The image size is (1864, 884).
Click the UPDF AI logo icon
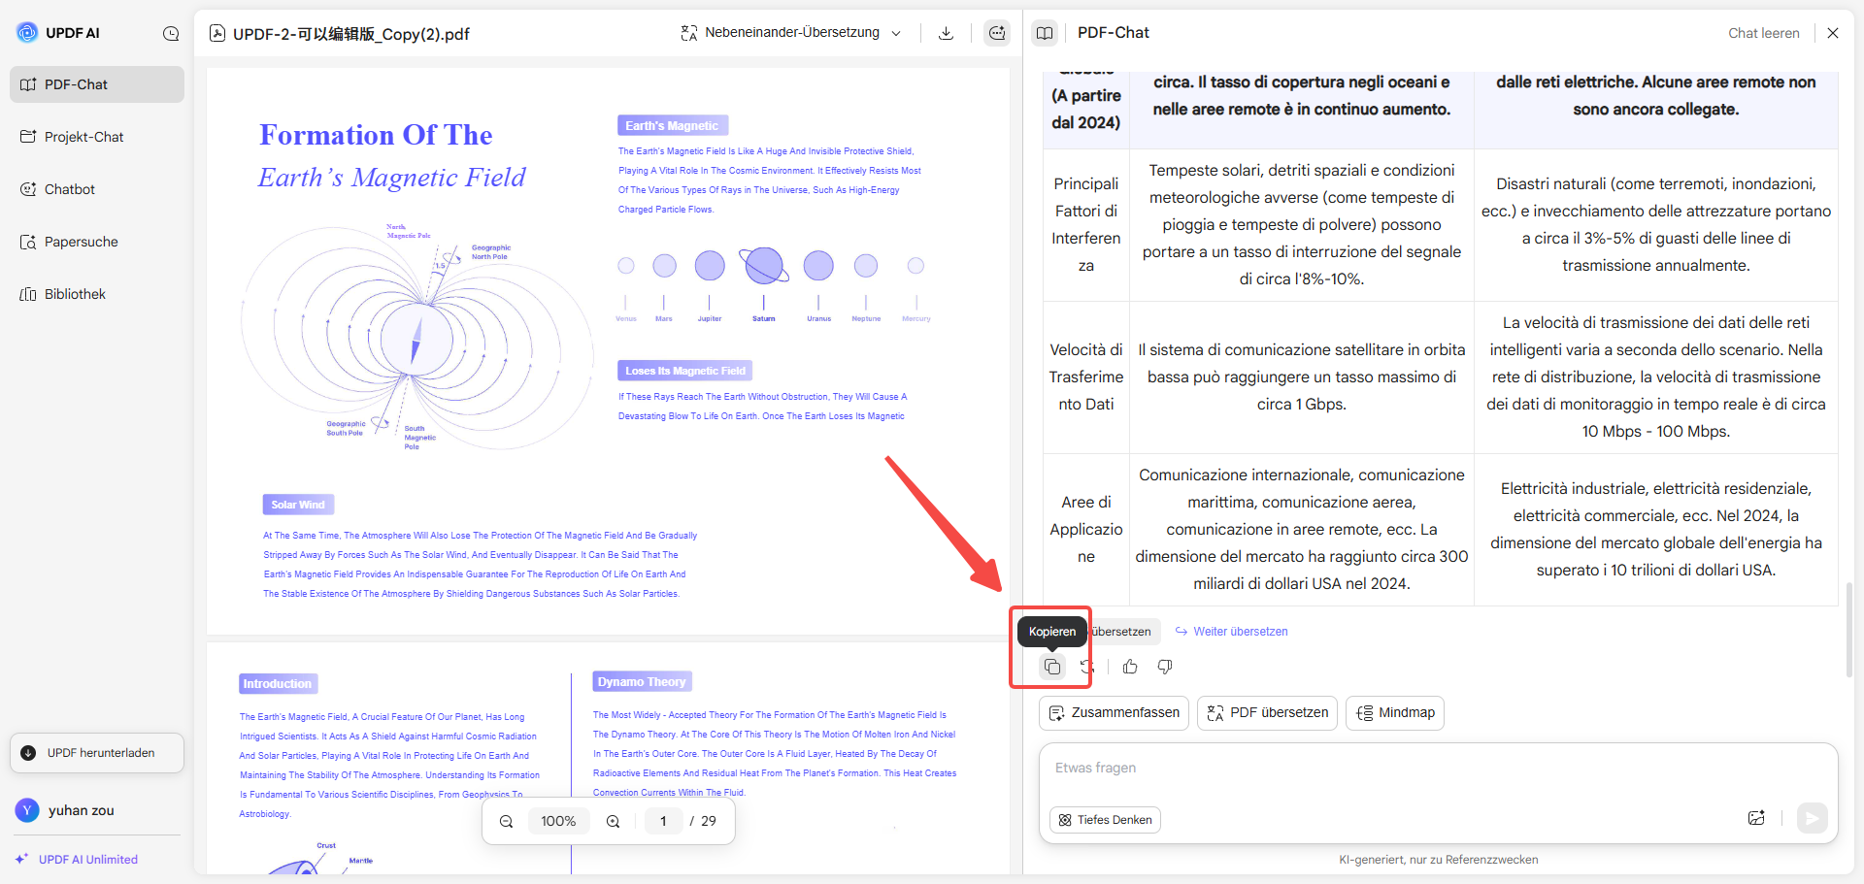coord(27,32)
